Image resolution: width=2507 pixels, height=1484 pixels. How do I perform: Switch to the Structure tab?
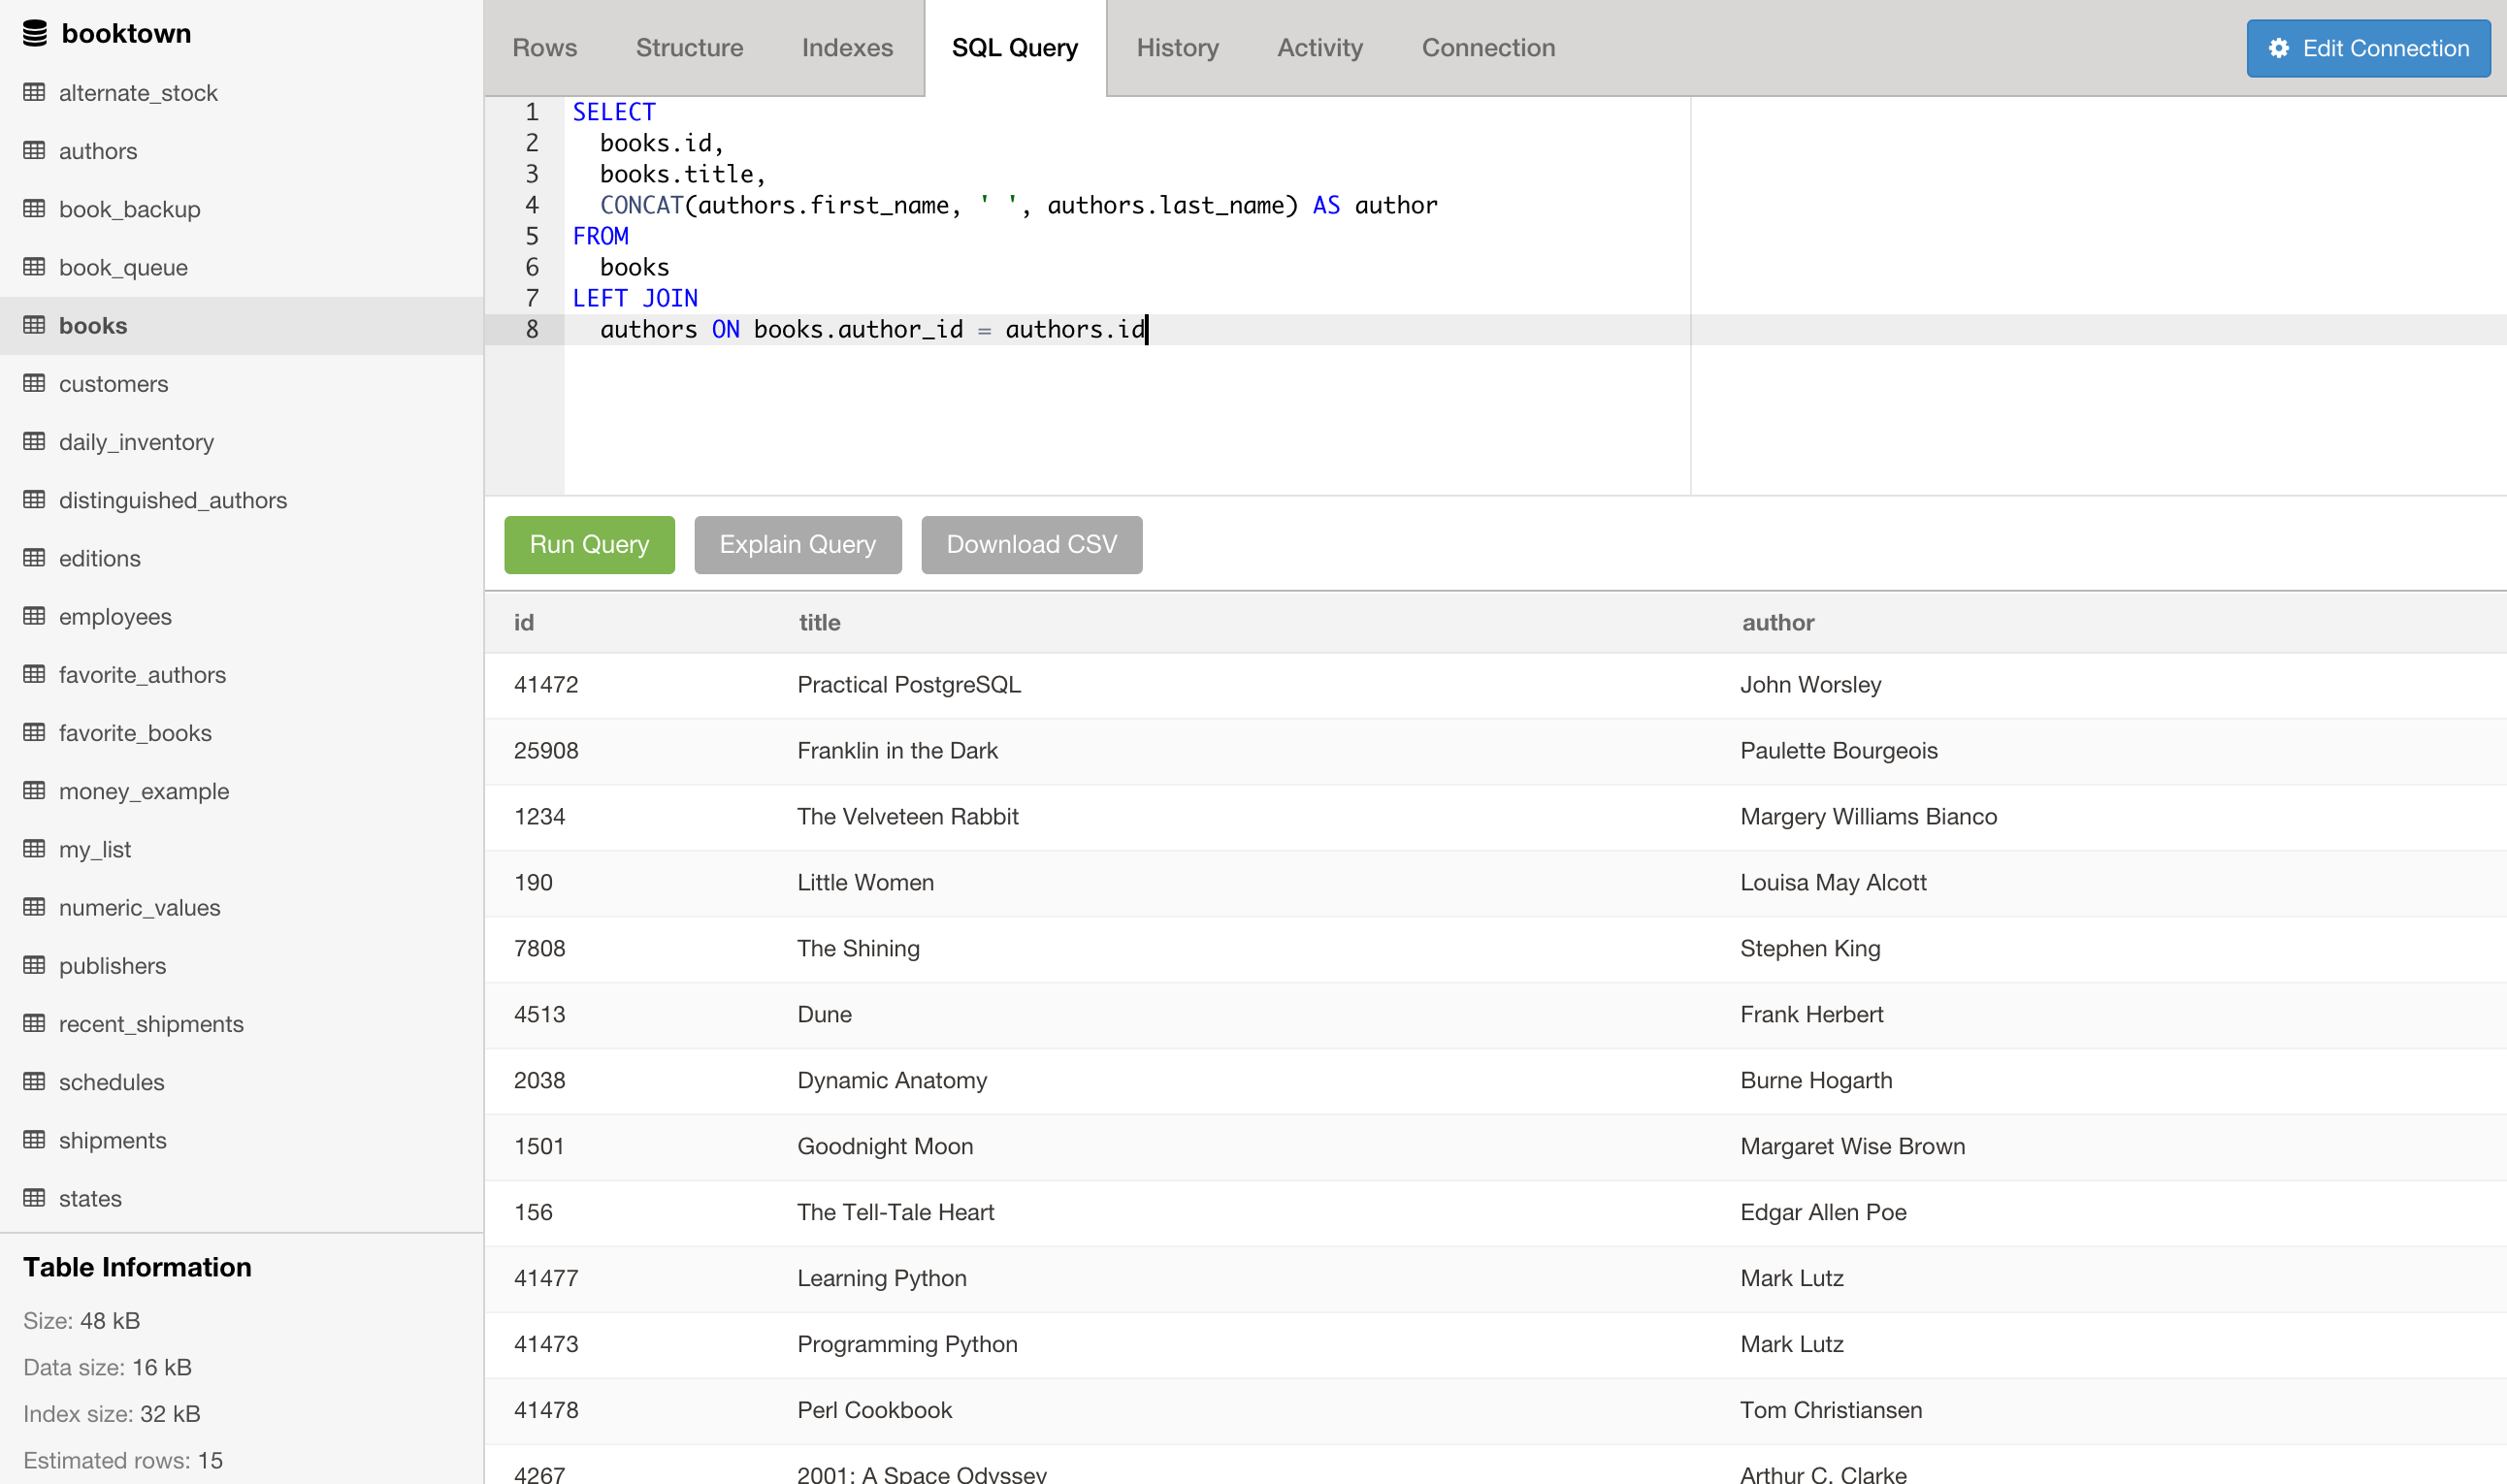(689, 48)
